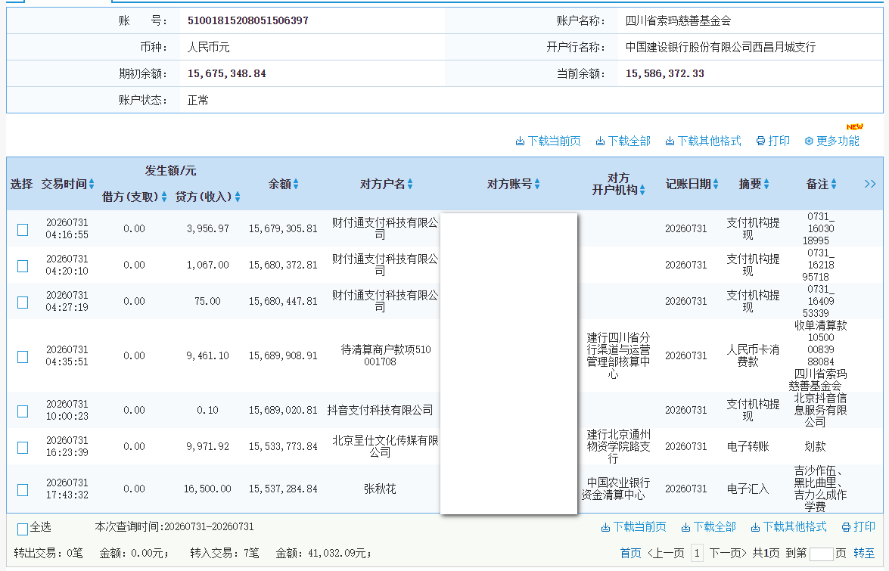Click page number 1 button
The image size is (889, 571).
(697, 553)
